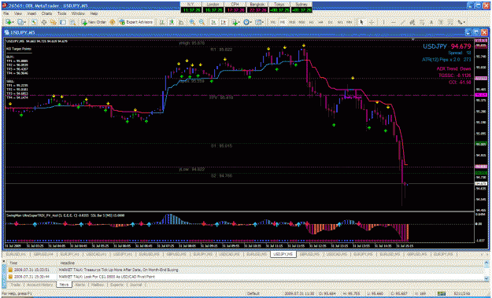492x298 pixels.
Task: Select the Trendline drawing tool
Action: (x=402, y=22)
